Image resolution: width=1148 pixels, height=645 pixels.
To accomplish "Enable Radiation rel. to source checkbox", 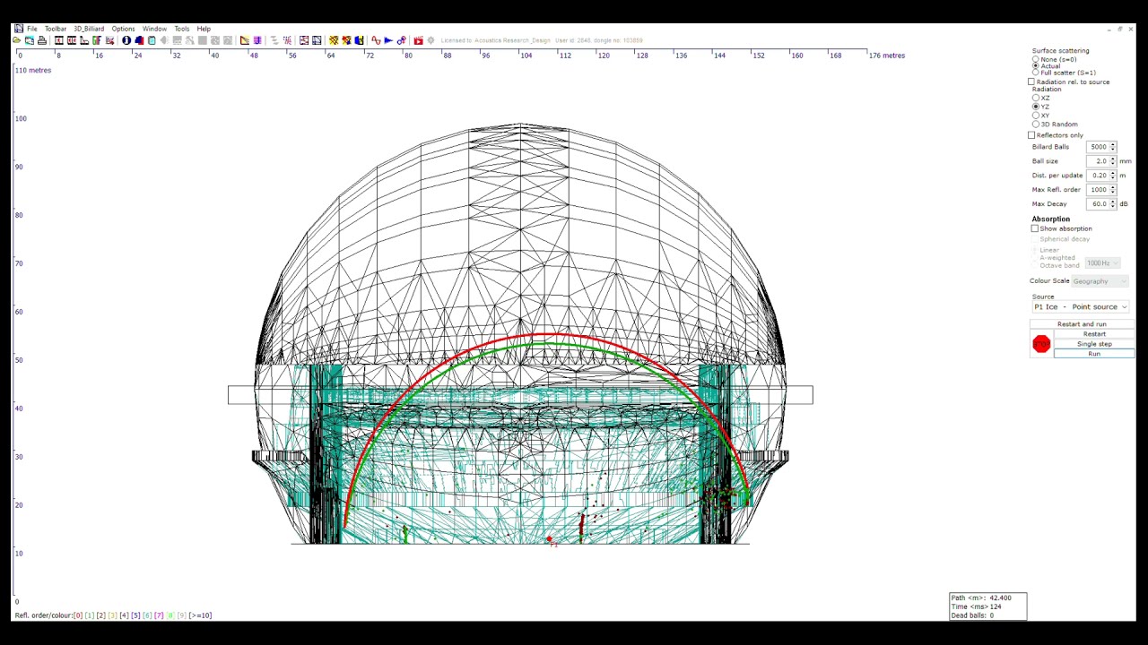I will click(1031, 82).
